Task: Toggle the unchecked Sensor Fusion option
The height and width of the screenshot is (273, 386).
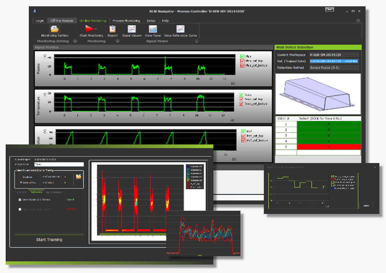Action: [x=20, y=209]
